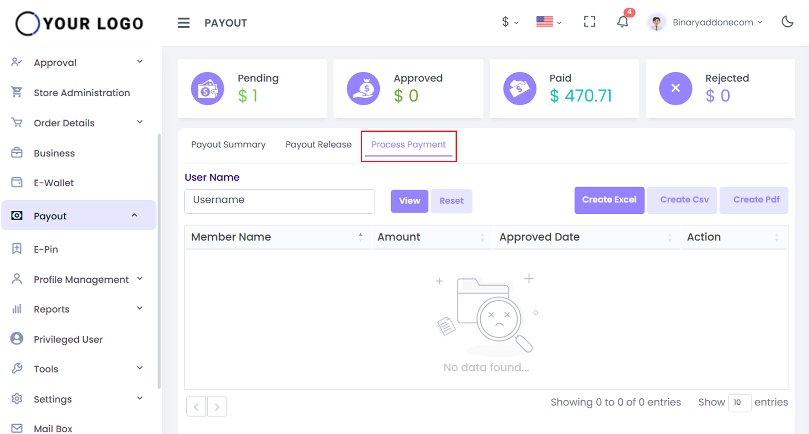The height and width of the screenshot is (434, 809).
Task: Expand the Settings chevron
Action: coord(140,398)
